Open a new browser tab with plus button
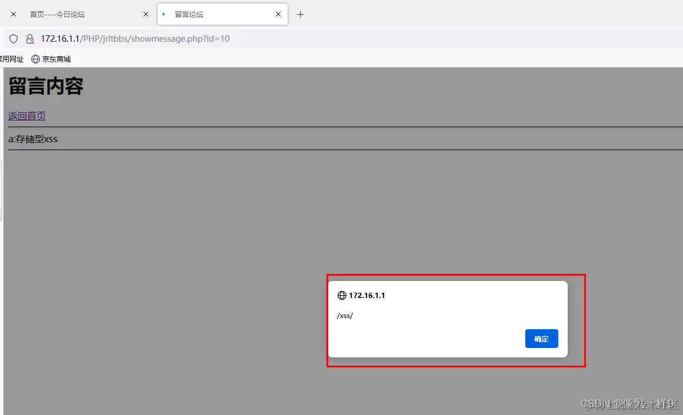683x415 pixels. (x=300, y=14)
